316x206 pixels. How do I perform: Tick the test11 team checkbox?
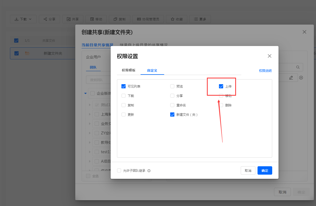point(97,152)
